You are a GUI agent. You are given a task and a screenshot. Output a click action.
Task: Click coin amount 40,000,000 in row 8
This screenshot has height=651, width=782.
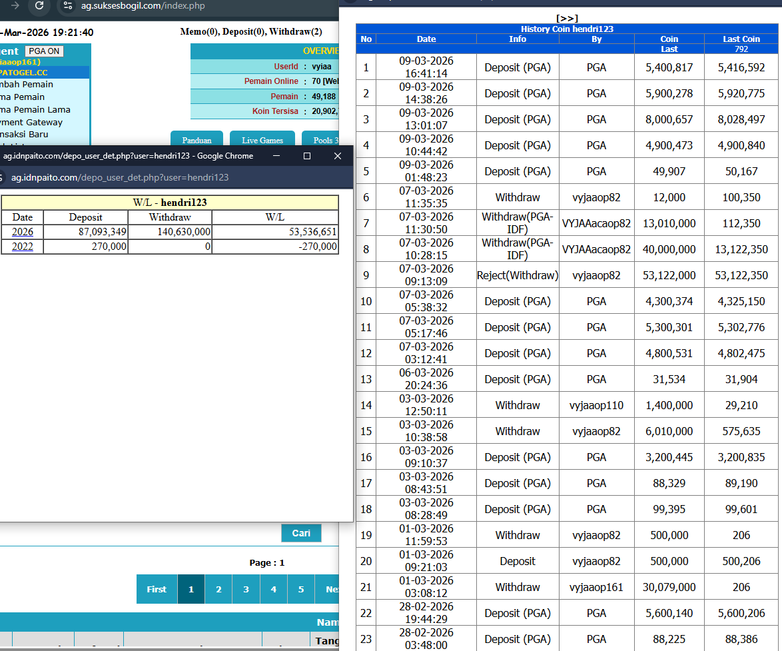coord(669,249)
